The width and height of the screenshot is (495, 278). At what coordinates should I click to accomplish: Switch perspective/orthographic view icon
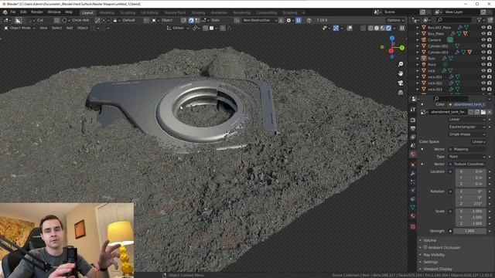point(401,93)
